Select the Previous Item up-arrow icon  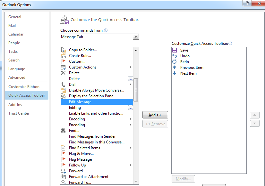click(x=175, y=67)
